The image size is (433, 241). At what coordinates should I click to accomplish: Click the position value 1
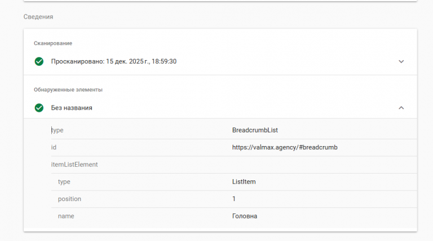point(234,199)
